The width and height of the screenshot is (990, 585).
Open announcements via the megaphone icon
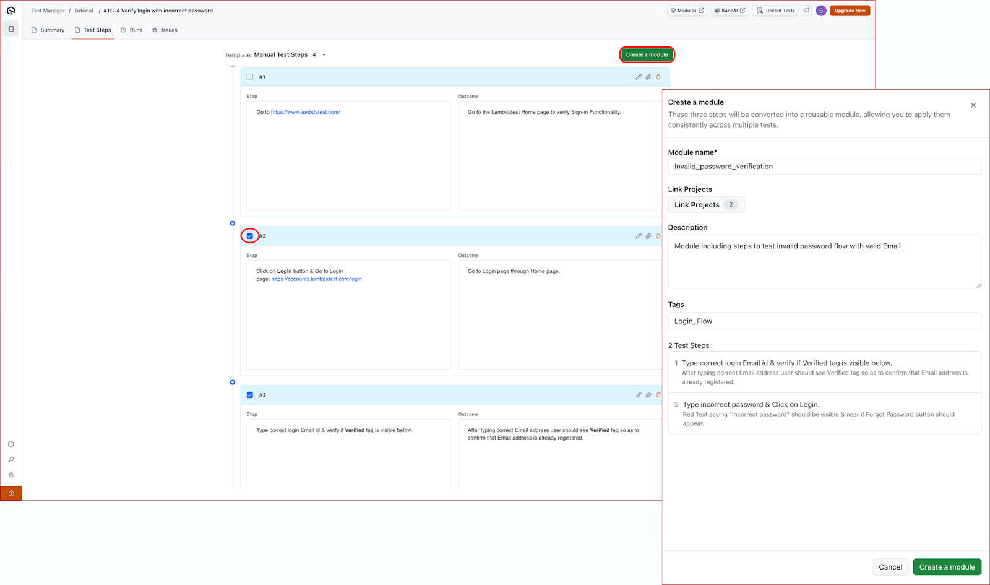[x=807, y=11]
